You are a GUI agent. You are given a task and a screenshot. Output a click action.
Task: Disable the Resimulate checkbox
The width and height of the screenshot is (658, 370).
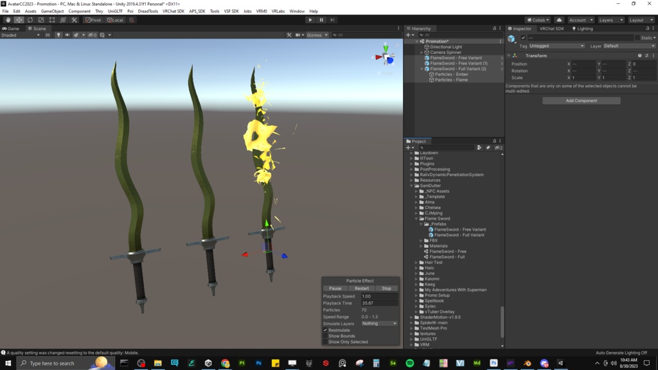[325, 330]
